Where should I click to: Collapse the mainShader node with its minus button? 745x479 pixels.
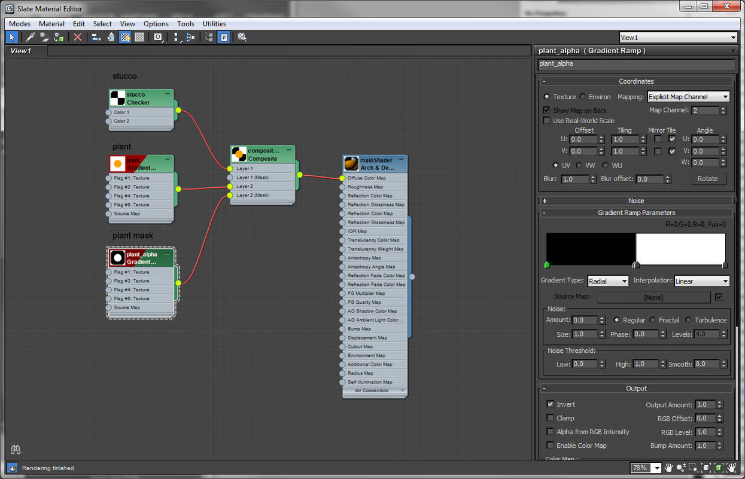point(401,160)
